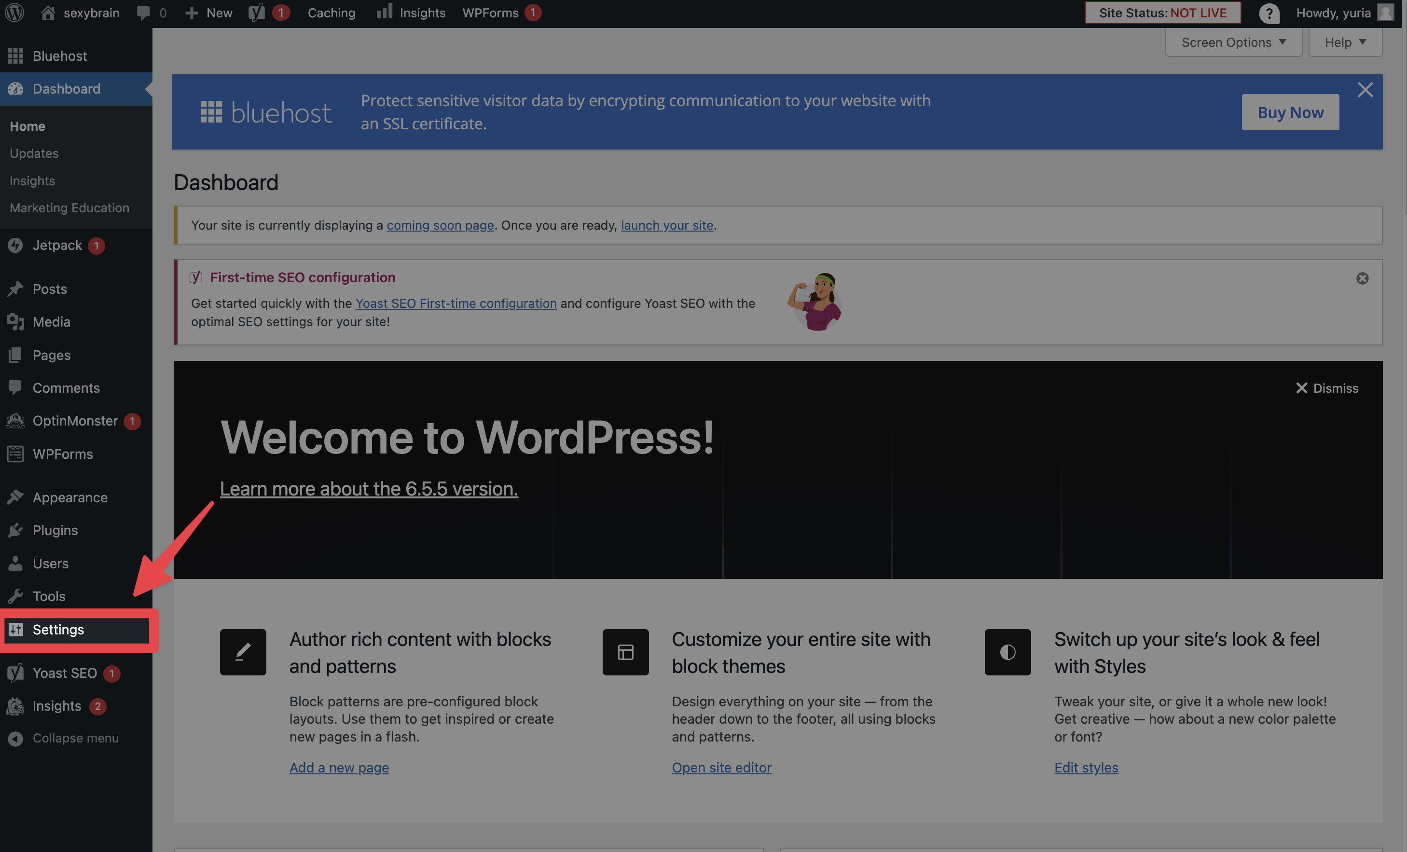Open the launch your site link
1407x852 pixels.
pos(667,225)
